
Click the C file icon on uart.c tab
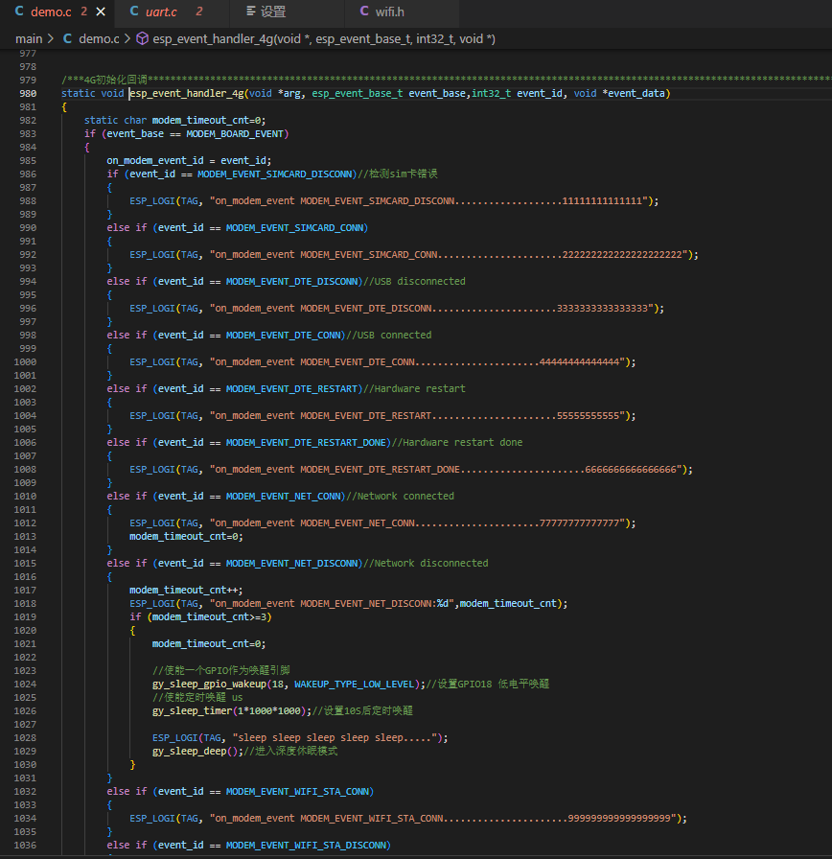pyautogui.click(x=134, y=11)
